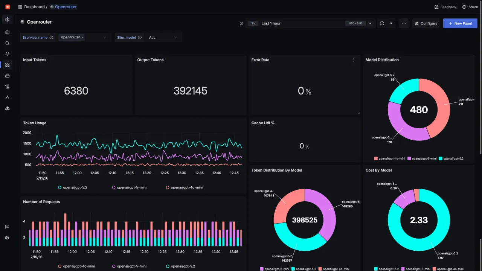Toggle openai/gpt-5-mini in Model Distribution legend
Image resolution: width=482 pixels, height=271 pixels.
[422, 158]
